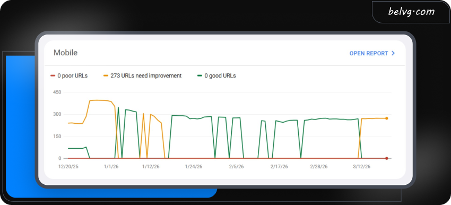
Task: Open the Mobile report link
Action: tap(372, 53)
